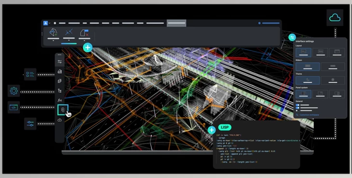352x178 pixels.
Task: Click the green LISP badge
Action: click(x=225, y=127)
